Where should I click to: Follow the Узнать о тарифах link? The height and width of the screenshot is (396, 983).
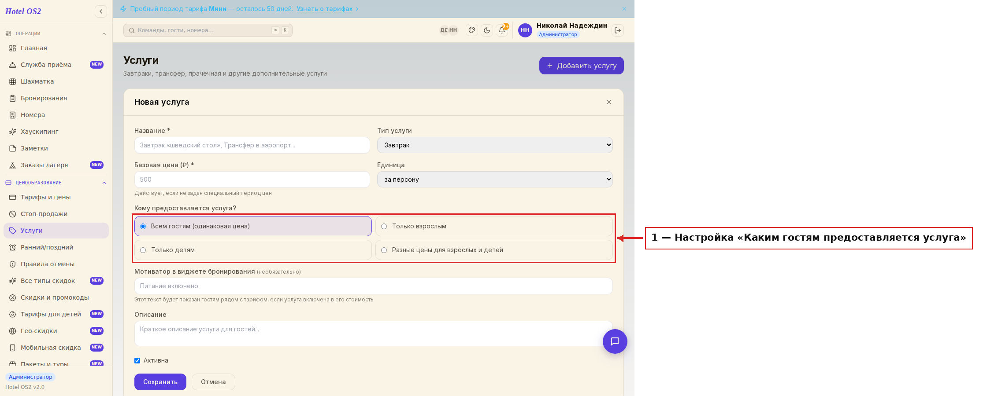click(325, 9)
